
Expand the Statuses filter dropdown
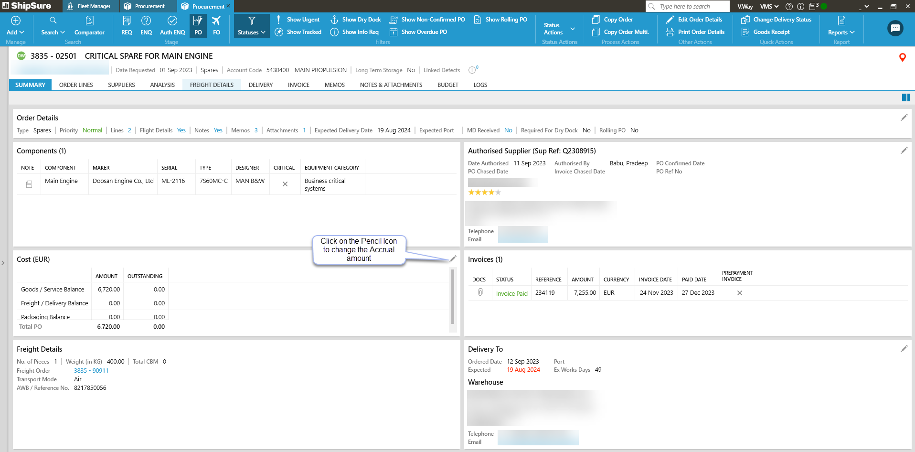click(x=252, y=25)
